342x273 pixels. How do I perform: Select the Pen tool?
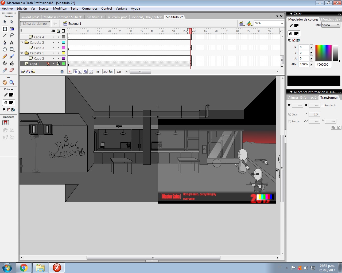5,42
